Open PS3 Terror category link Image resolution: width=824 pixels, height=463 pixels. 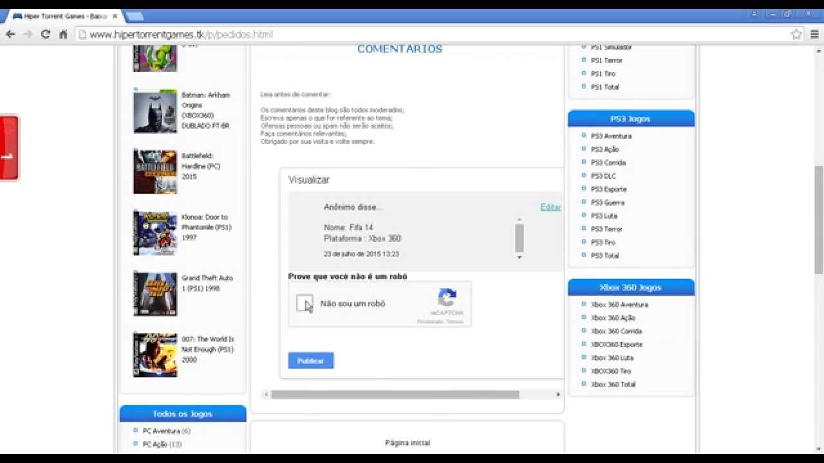606,229
